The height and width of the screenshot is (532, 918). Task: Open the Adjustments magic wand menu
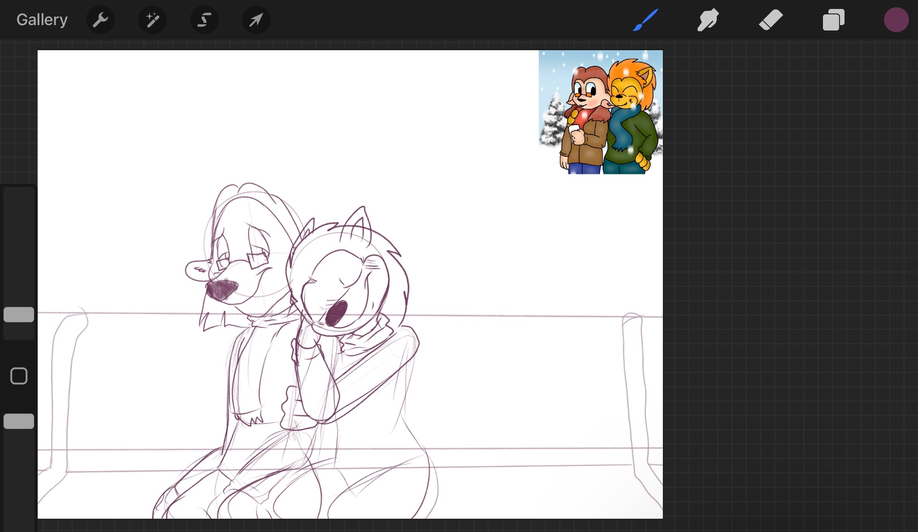tap(152, 20)
